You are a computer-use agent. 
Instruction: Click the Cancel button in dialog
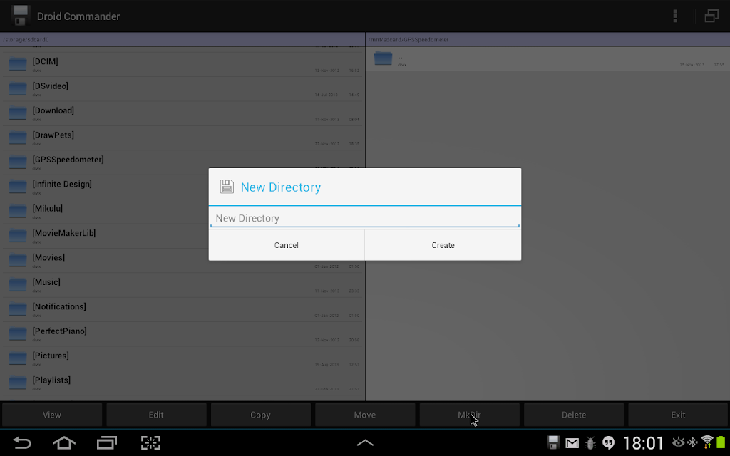click(287, 245)
